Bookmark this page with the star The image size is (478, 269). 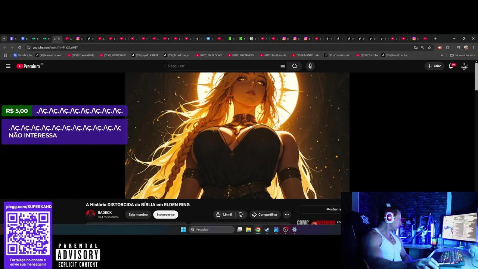point(429,47)
